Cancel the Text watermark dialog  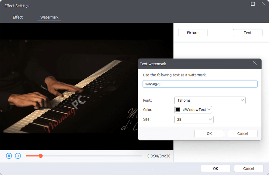242,134
